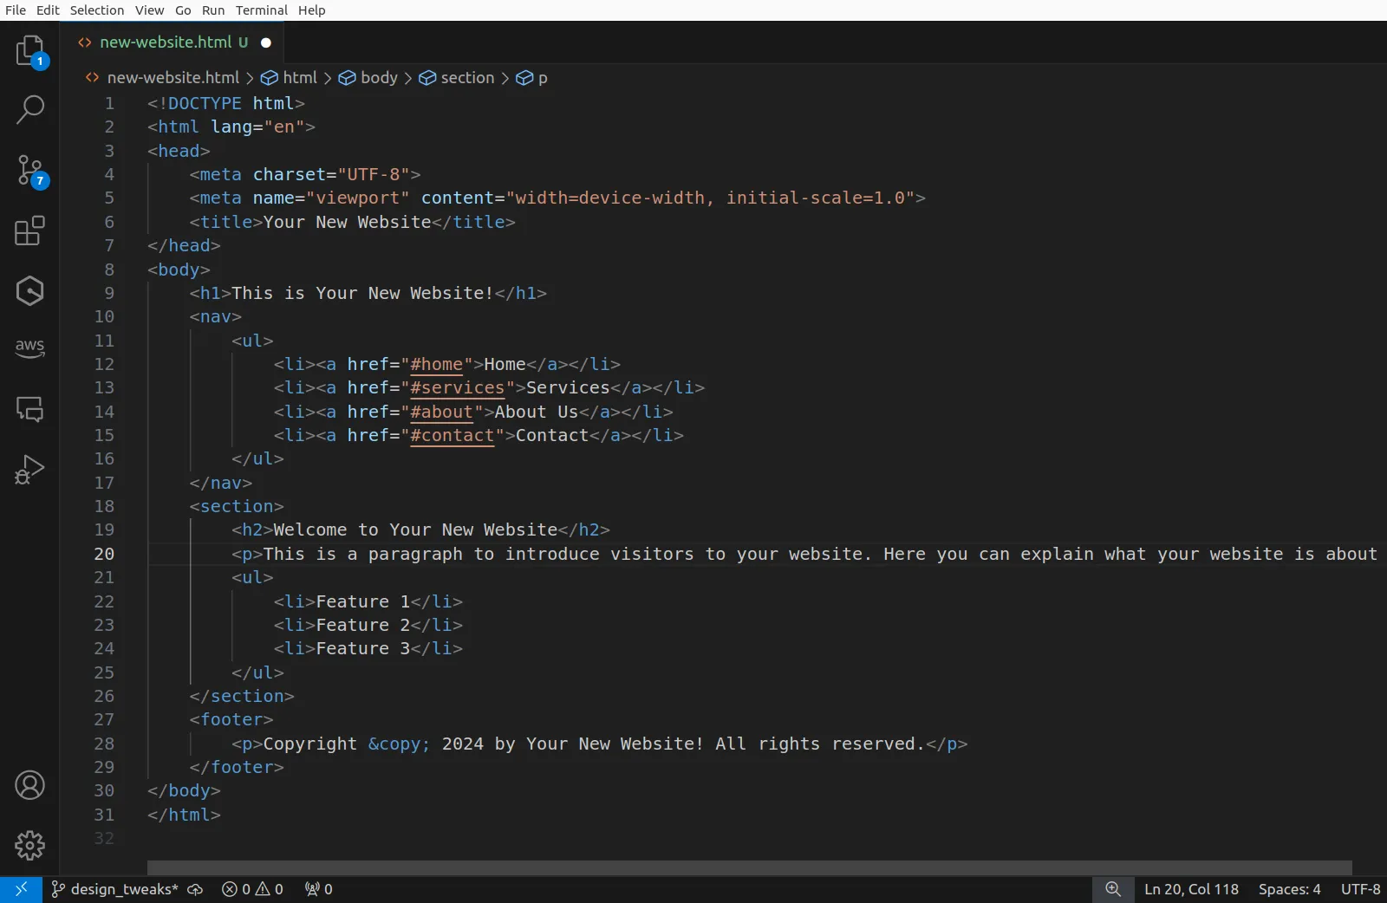Click the 'viewport' meta name value
Viewport: 1387px width, 903px height.
click(358, 198)
